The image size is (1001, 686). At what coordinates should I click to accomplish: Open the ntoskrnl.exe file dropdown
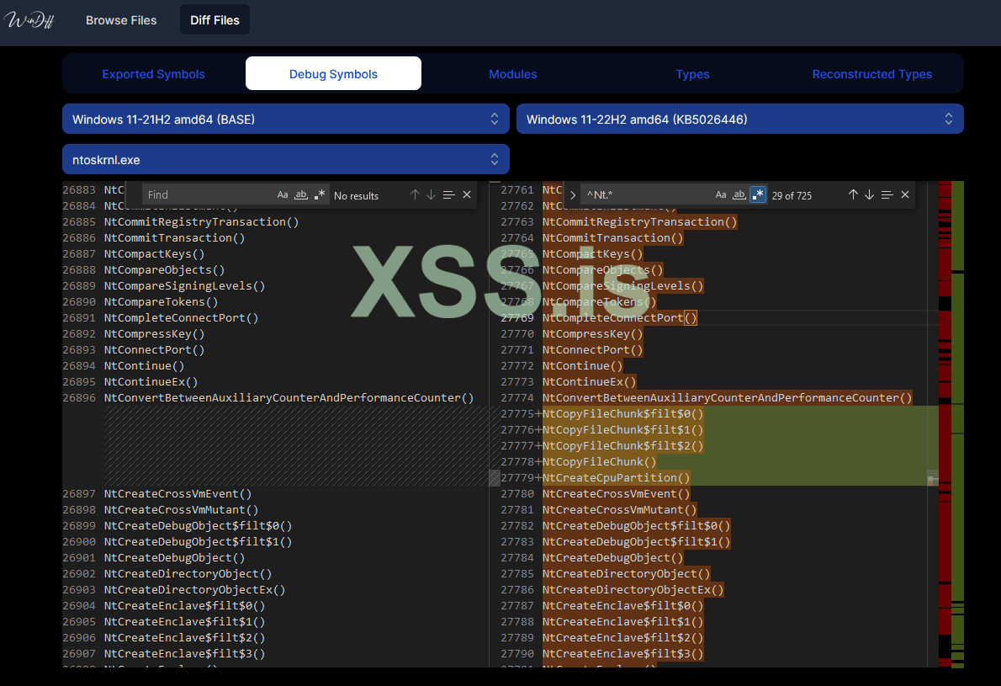[x=286, y=160]
